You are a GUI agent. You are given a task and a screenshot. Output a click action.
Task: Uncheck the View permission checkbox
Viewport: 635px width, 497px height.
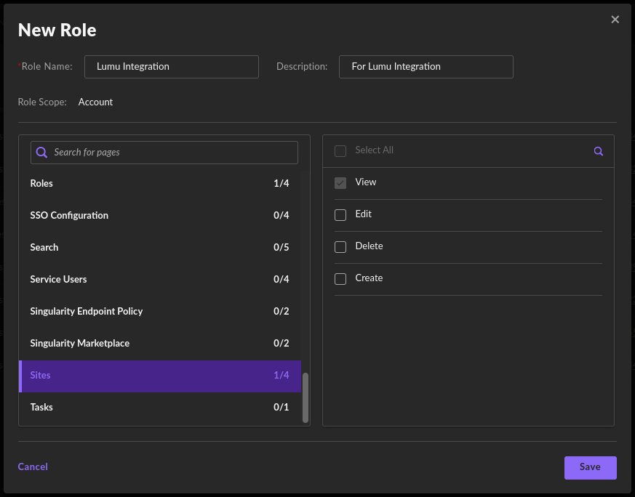(340, 183)
